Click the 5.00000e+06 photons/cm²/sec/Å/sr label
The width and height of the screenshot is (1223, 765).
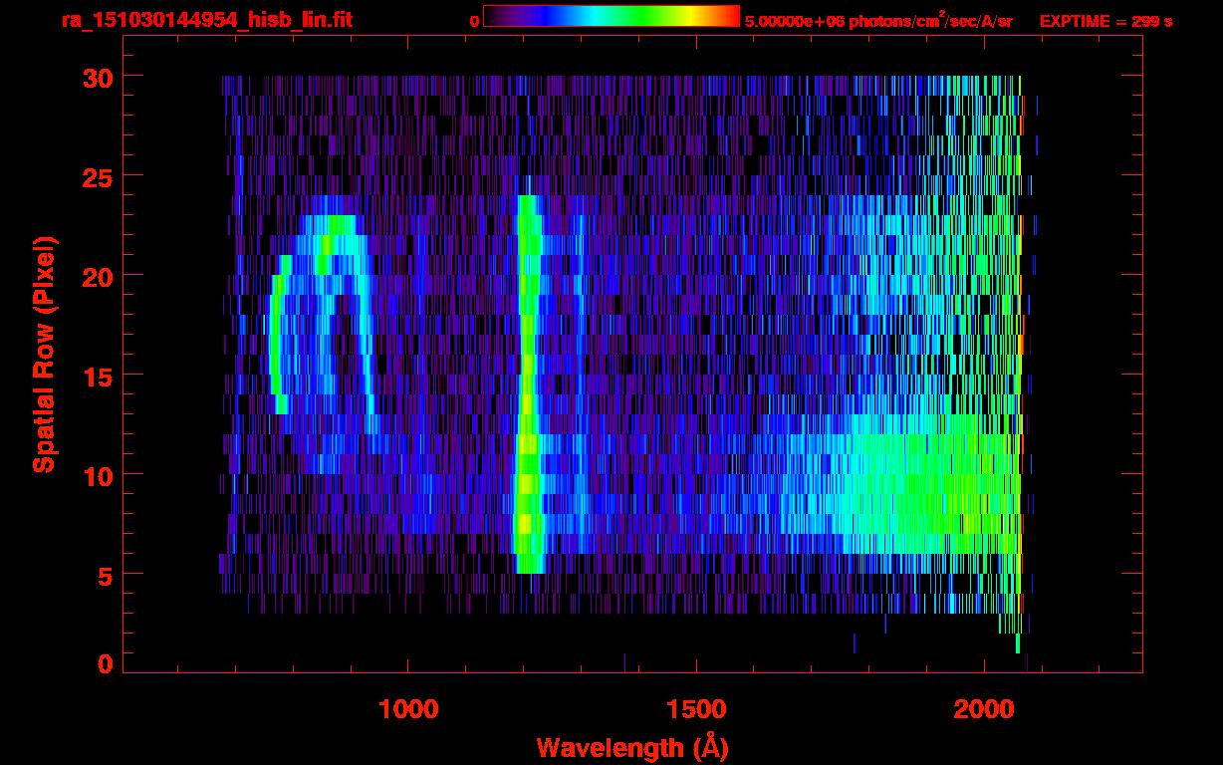point(878,21)
